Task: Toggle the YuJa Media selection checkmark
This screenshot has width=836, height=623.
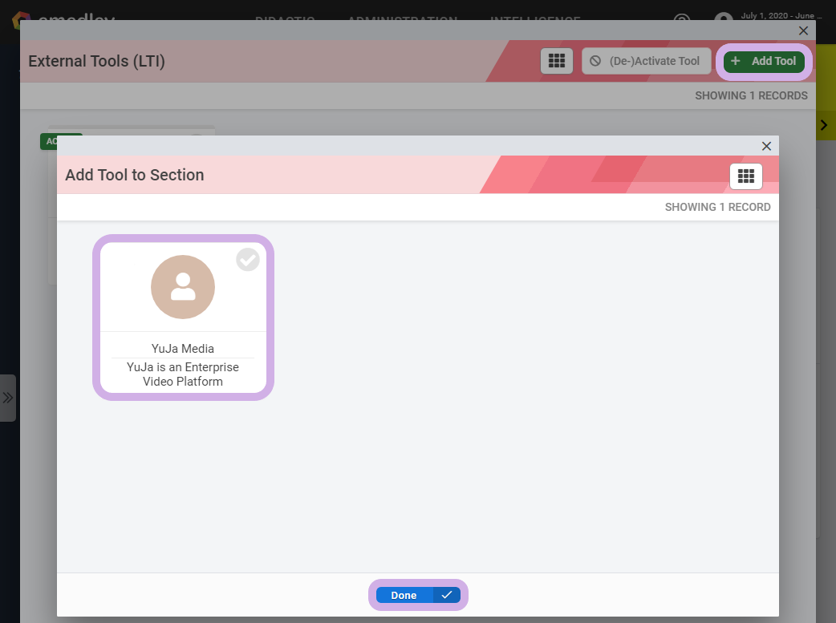Action: pyautogui.click(x=248, y=260)
